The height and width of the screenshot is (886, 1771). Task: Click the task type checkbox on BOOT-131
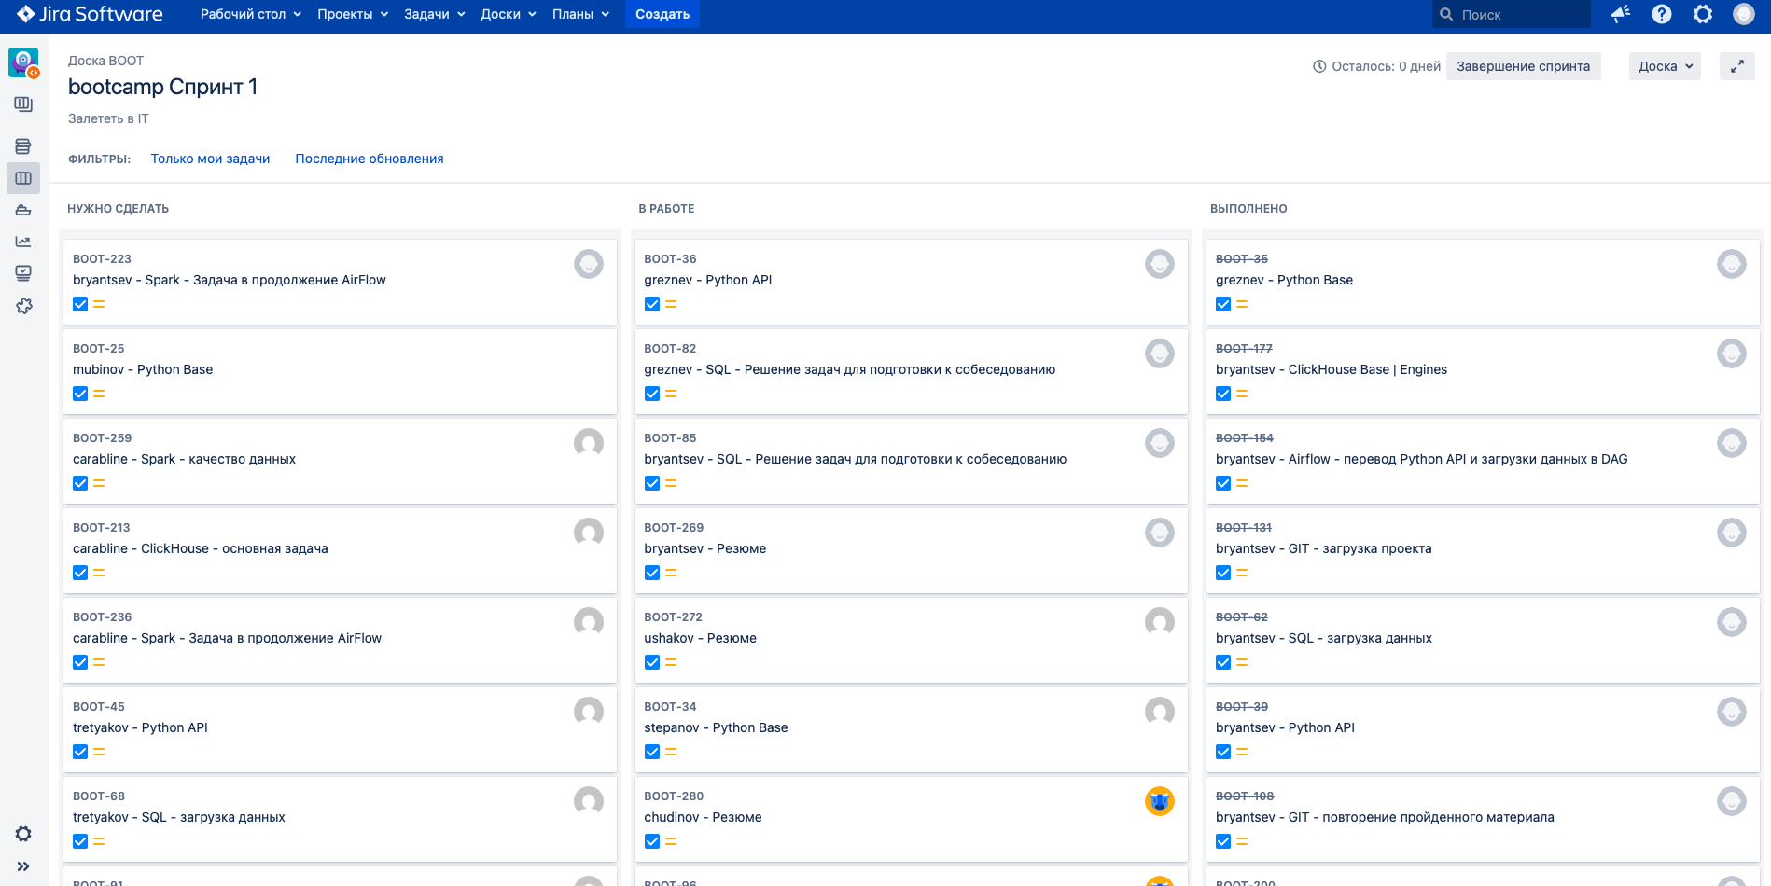point(1223,573)
